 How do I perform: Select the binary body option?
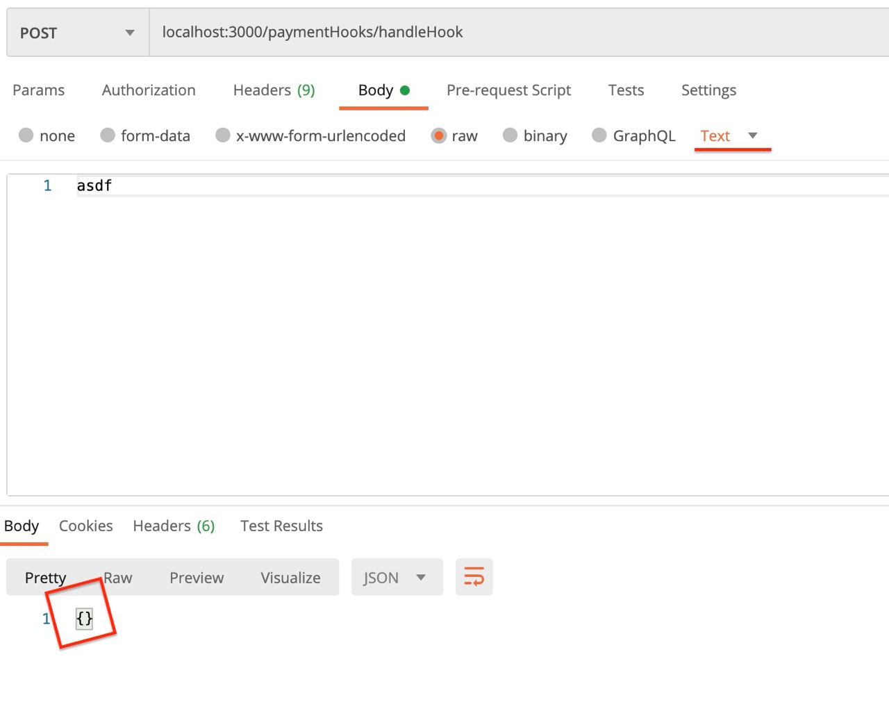click(510, 135)
